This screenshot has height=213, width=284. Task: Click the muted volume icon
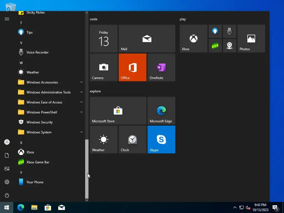248,207
